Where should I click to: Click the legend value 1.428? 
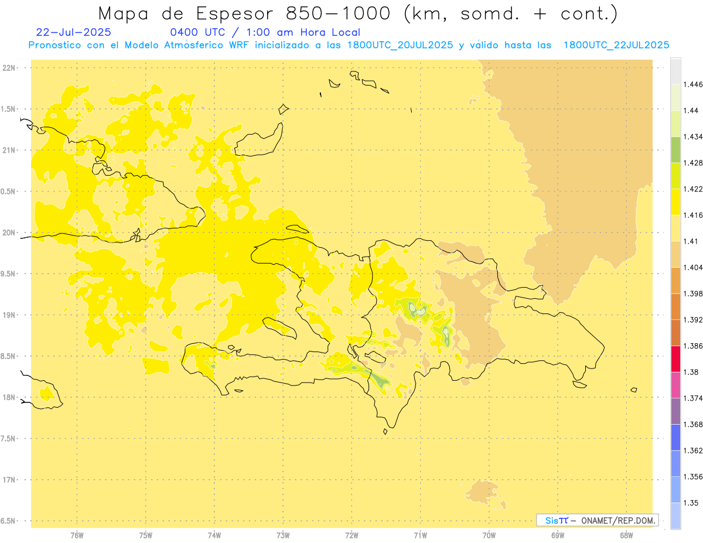pos(693,163)
